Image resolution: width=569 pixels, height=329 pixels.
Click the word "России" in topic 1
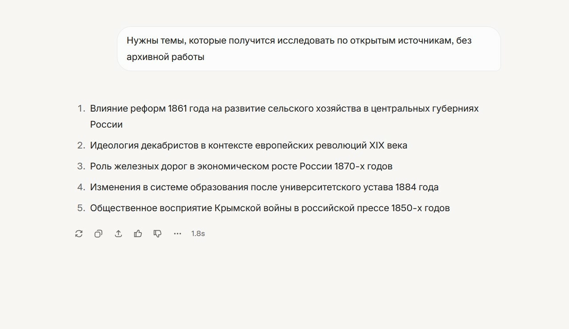(x=106, y=124)
